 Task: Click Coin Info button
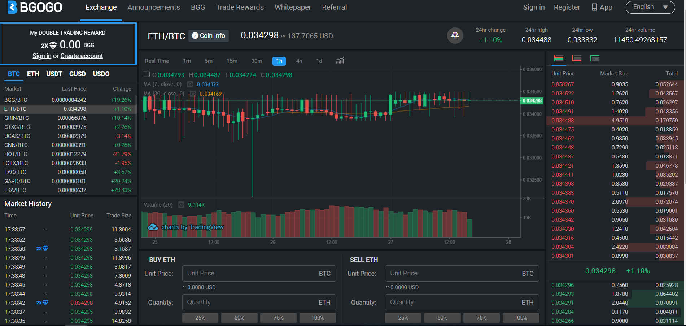(x=209, y=36)
